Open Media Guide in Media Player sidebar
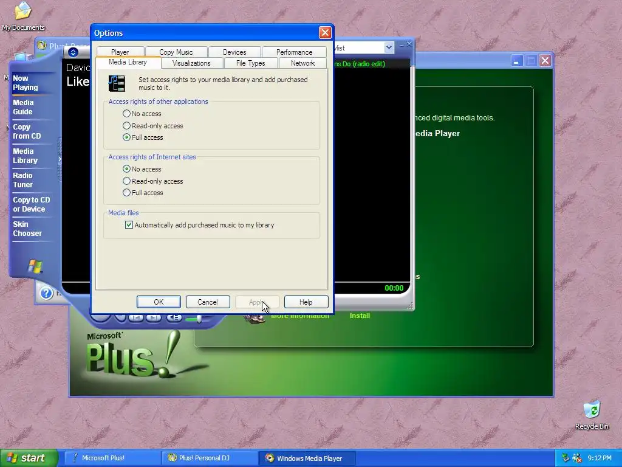Viewport: 622px width, 467px height. pos(23,107)
